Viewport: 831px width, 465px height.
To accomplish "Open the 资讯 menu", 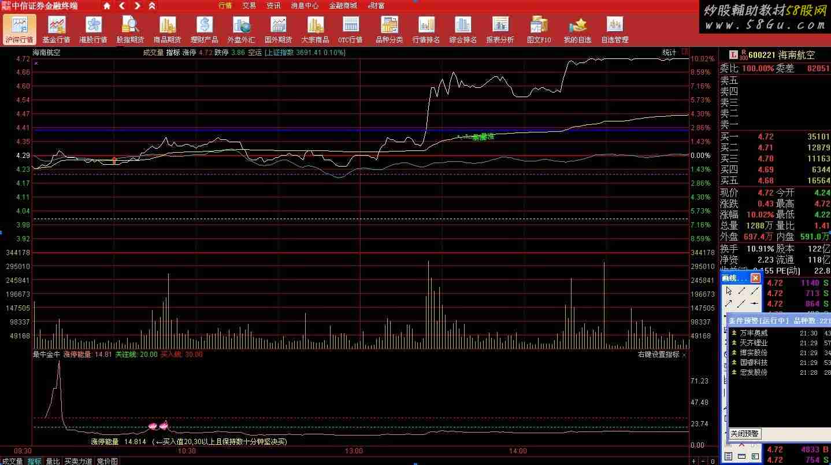I will (273, 6).
